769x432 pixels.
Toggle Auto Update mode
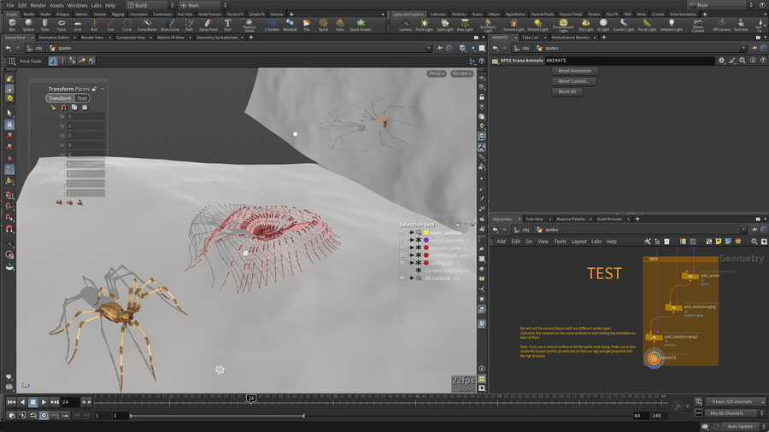740,427
